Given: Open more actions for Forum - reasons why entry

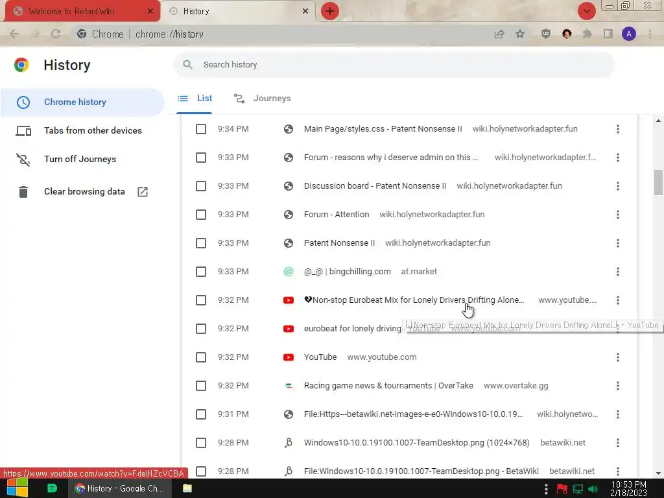Looking at the screenshot, I should 618,158.
